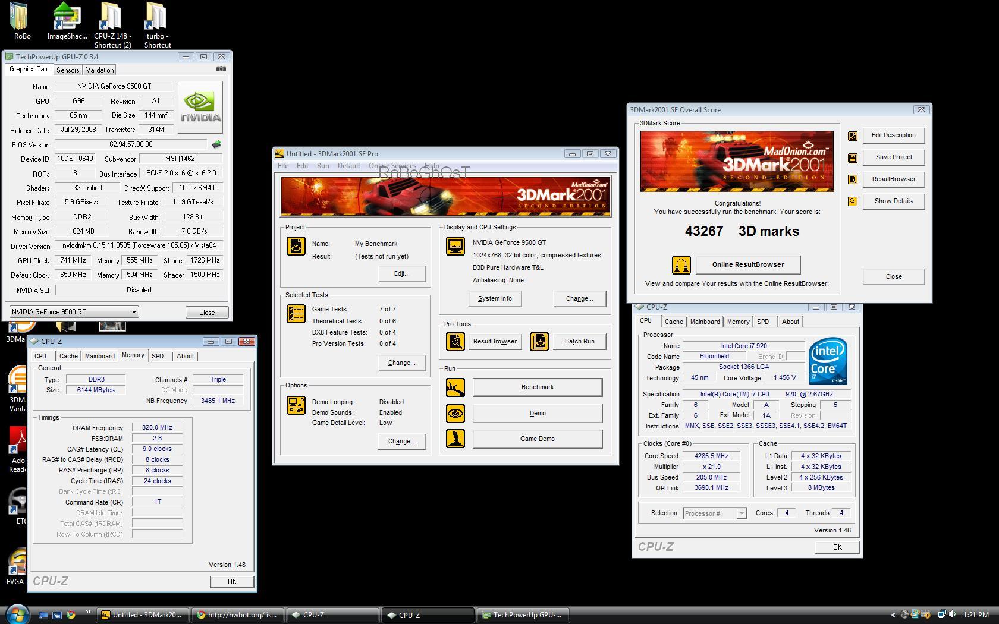Click the ResultBrowser icon in Overall Score window
This screenshot has width=999, height=624.
pos(853,179)
